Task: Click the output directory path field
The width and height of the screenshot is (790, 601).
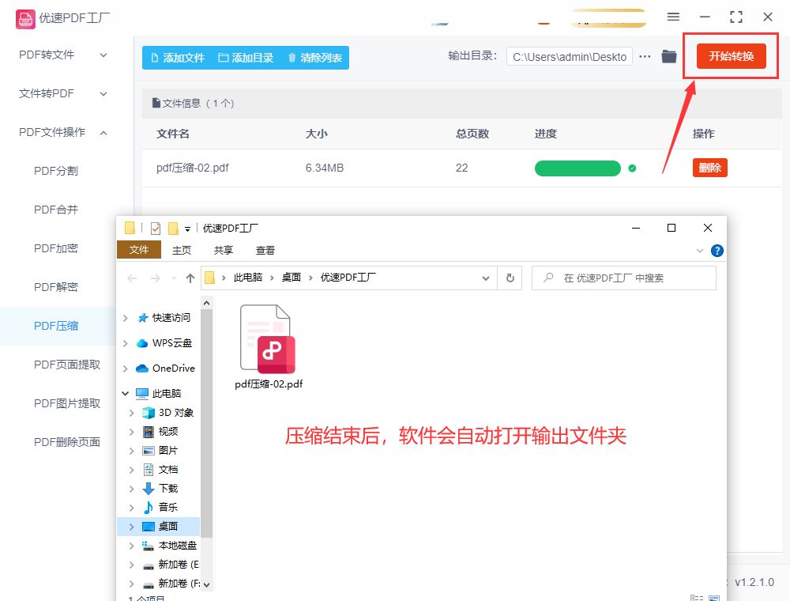Action: pos(570,56)
